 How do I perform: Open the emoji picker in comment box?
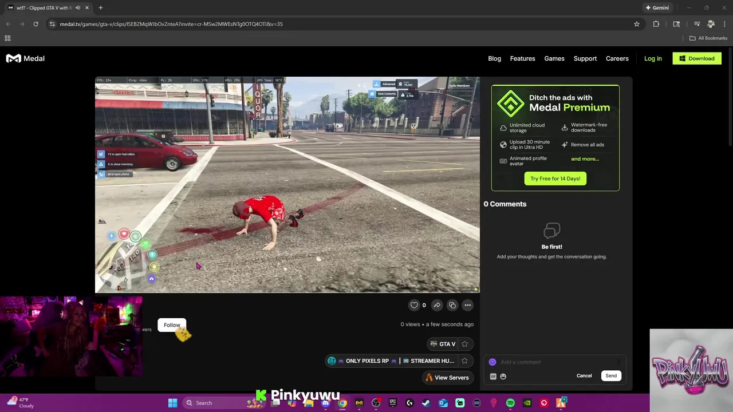(x=503, y=377)
